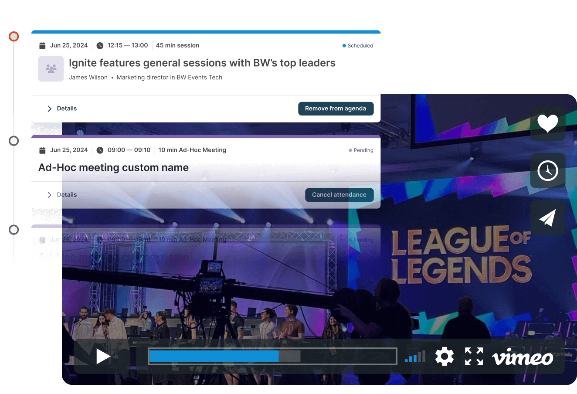Image resolution: width=577 pixels, height=394 pixels.
Task: Click the calendar icon in the Pending Ad-Hoc card
Action: 42,150
